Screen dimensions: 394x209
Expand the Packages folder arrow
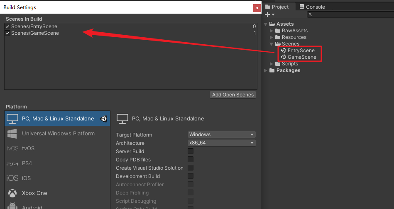coord(266,70)
